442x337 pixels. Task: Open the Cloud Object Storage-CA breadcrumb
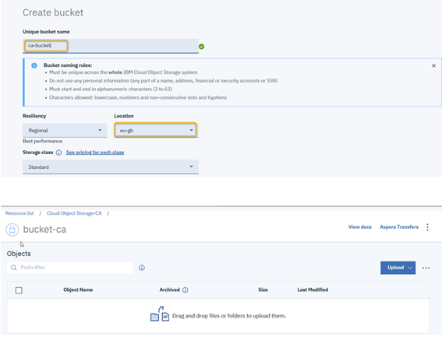click(x=74, y=213)
